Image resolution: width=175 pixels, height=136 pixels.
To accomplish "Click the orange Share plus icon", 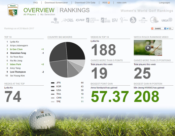I will [x=152, y=29].
